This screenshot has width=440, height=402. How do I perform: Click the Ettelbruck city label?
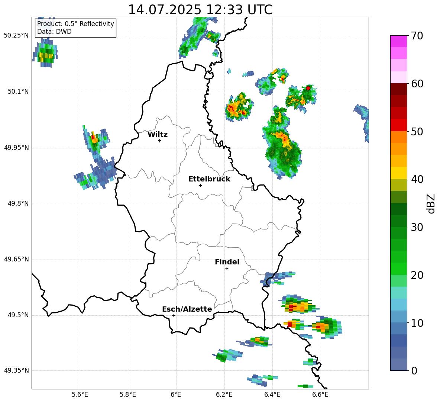coord(209,179)
